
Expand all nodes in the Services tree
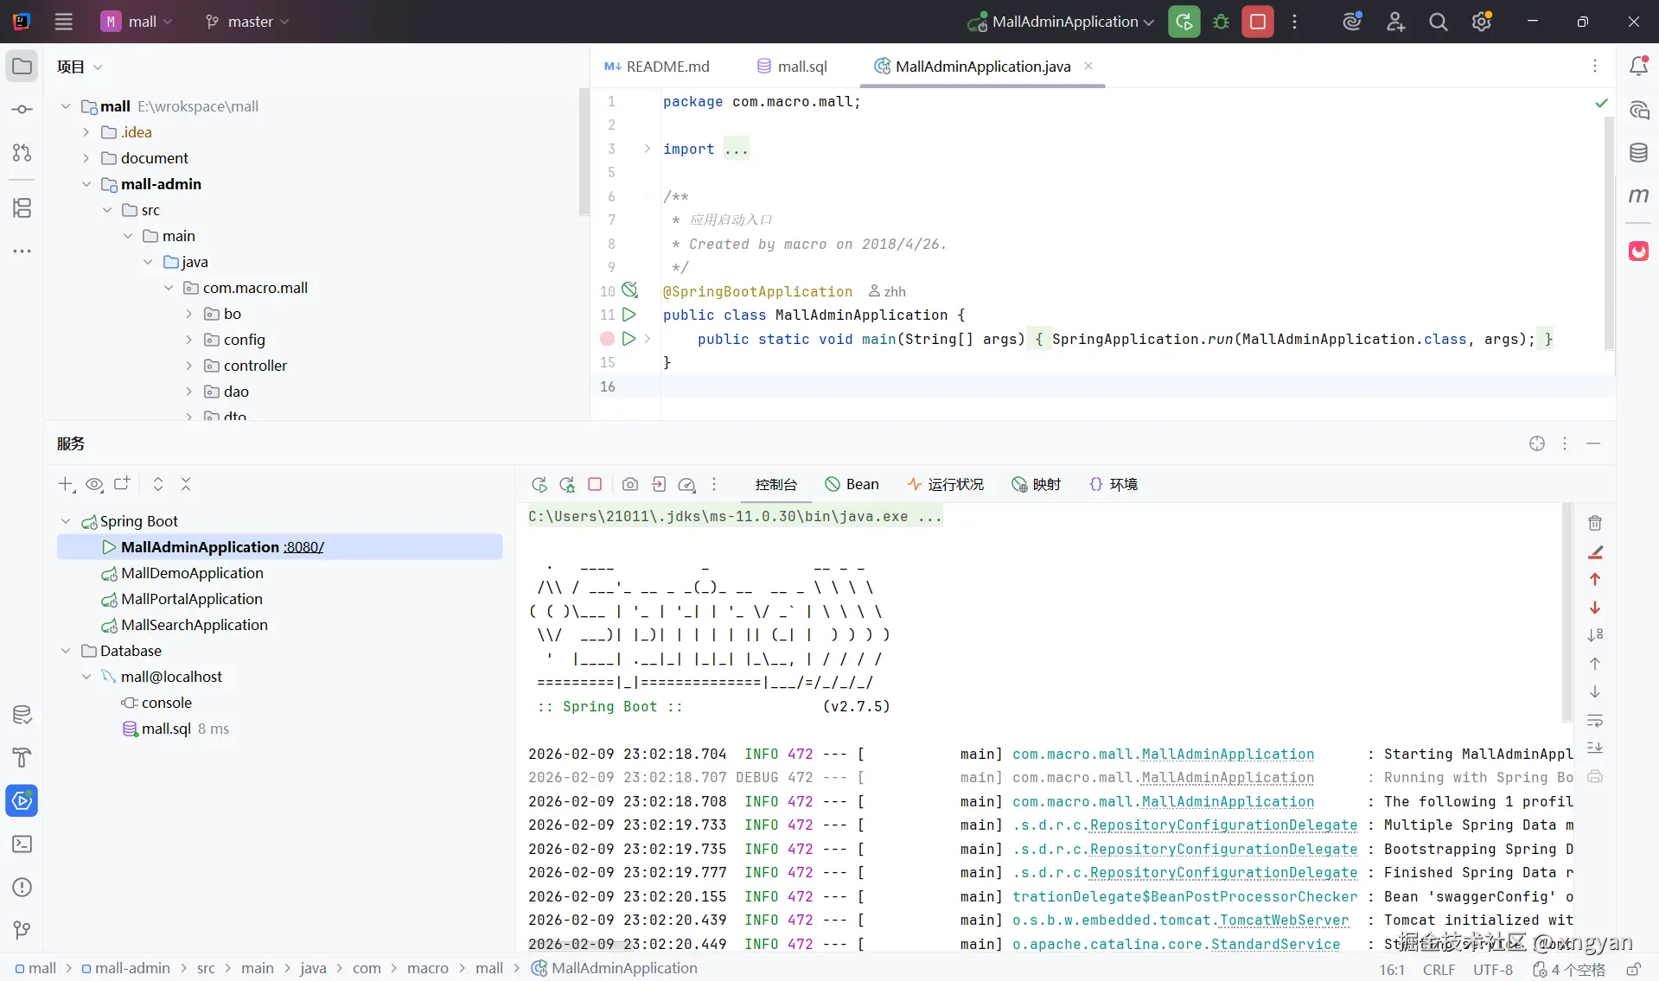tap(158, 484)
